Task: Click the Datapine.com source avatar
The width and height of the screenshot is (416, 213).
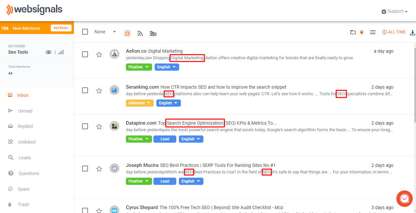Action: [114, 126]
